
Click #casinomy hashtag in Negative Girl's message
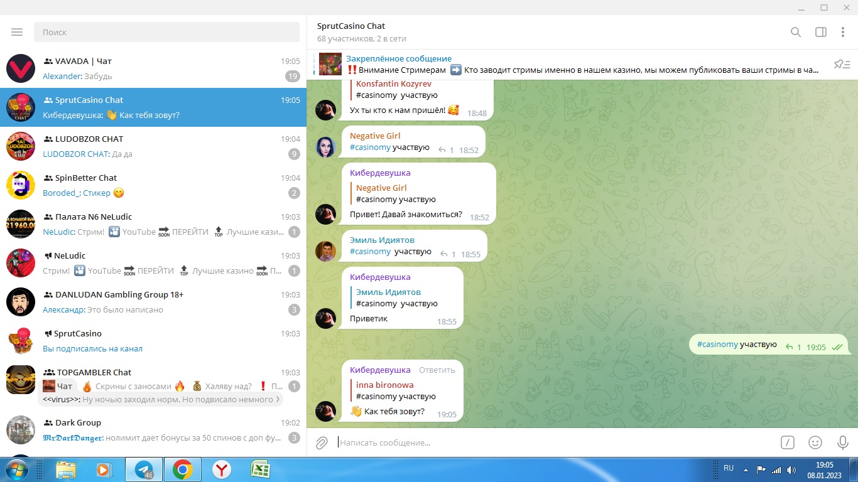[370, 147]
